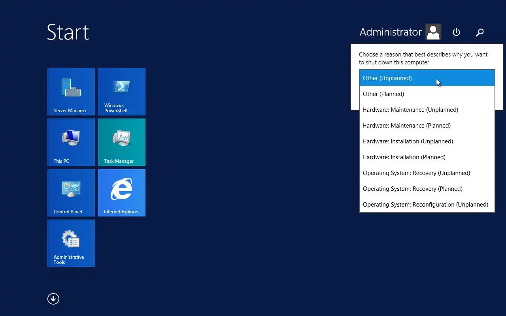The height and width of the screenshot is (316, 506).
Task: Choose Operating System: Recovery (Planned)
Action: 427,189
